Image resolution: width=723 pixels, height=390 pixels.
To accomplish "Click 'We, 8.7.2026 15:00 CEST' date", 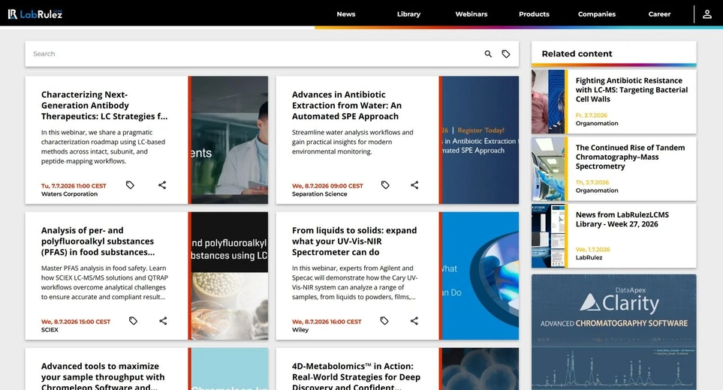I will pos(76,322).
